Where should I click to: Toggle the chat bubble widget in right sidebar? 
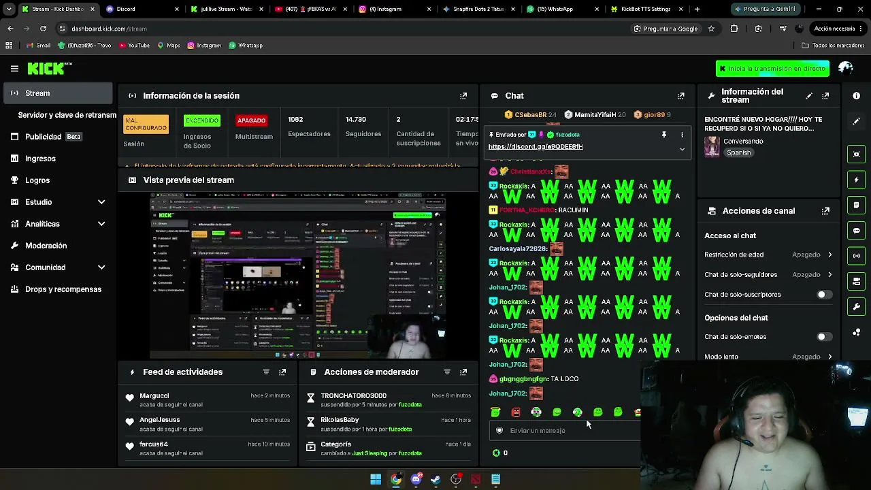[856, 231]
